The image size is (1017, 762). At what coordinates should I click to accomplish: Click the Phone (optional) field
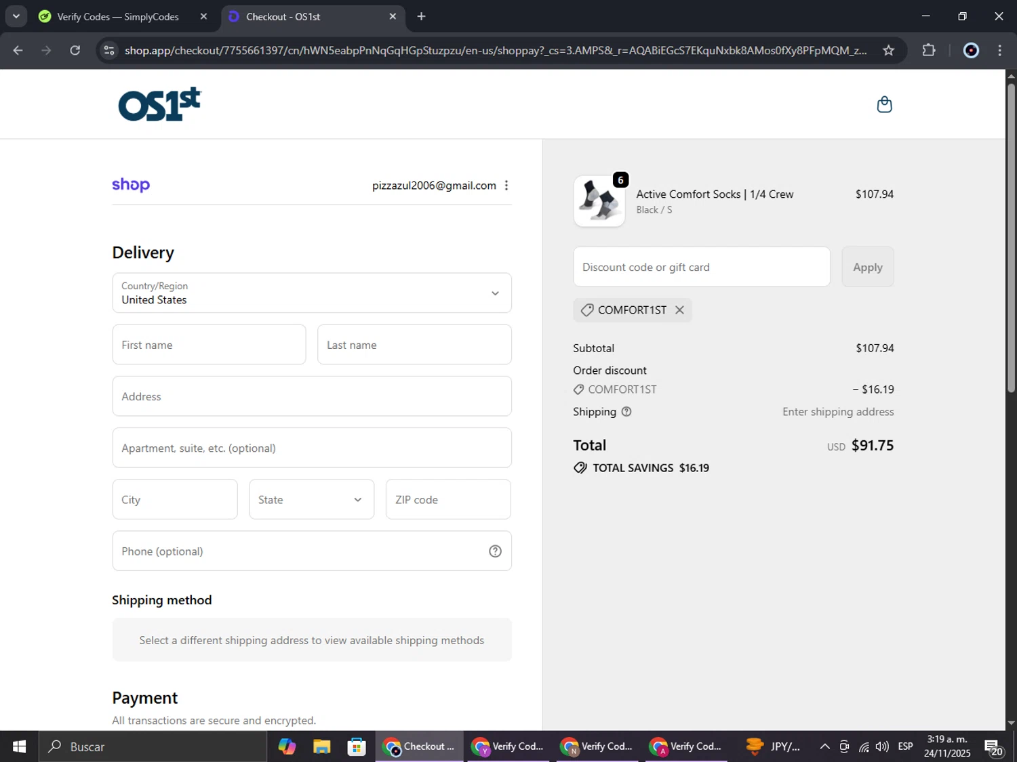pyautogui.click(x=312, y=551)
